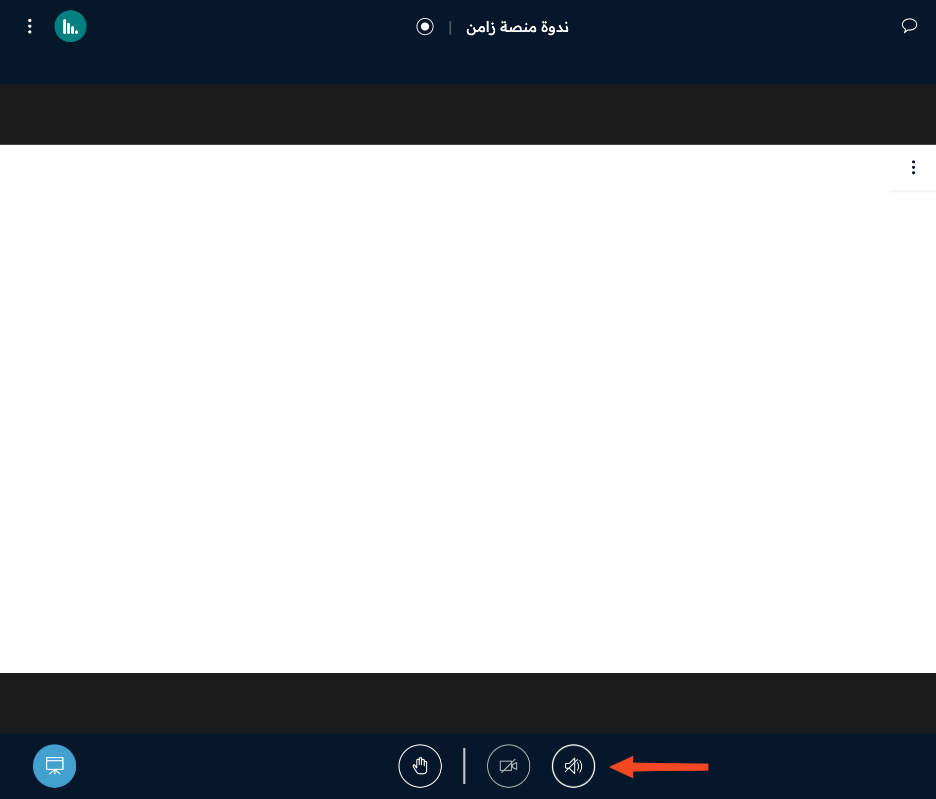936x799 pixels.
Task: Click the teal user avatar icon
Action: [71, 26]
